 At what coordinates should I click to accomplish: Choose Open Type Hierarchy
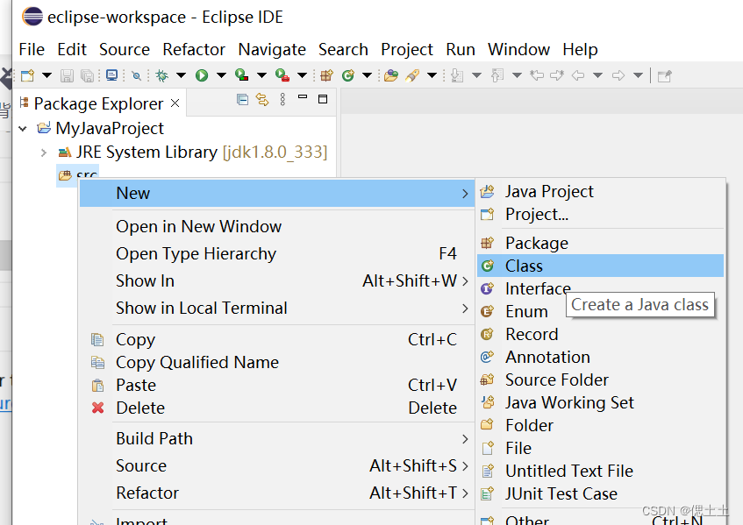tap(276, 254)
